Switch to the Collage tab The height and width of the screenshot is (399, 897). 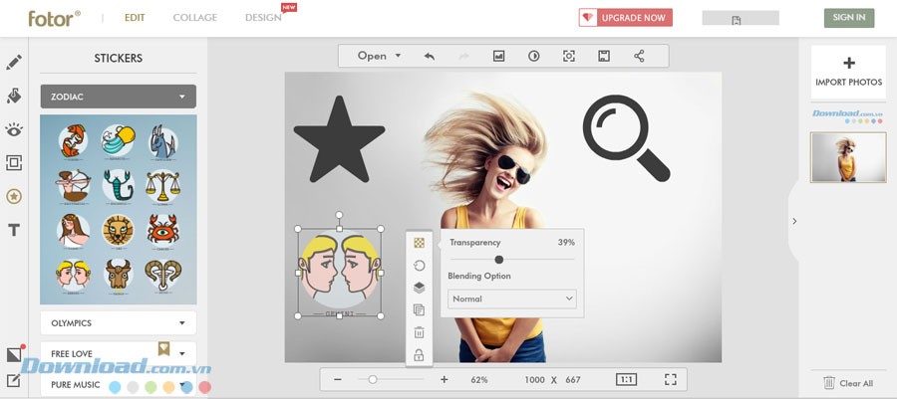point(193,18)
